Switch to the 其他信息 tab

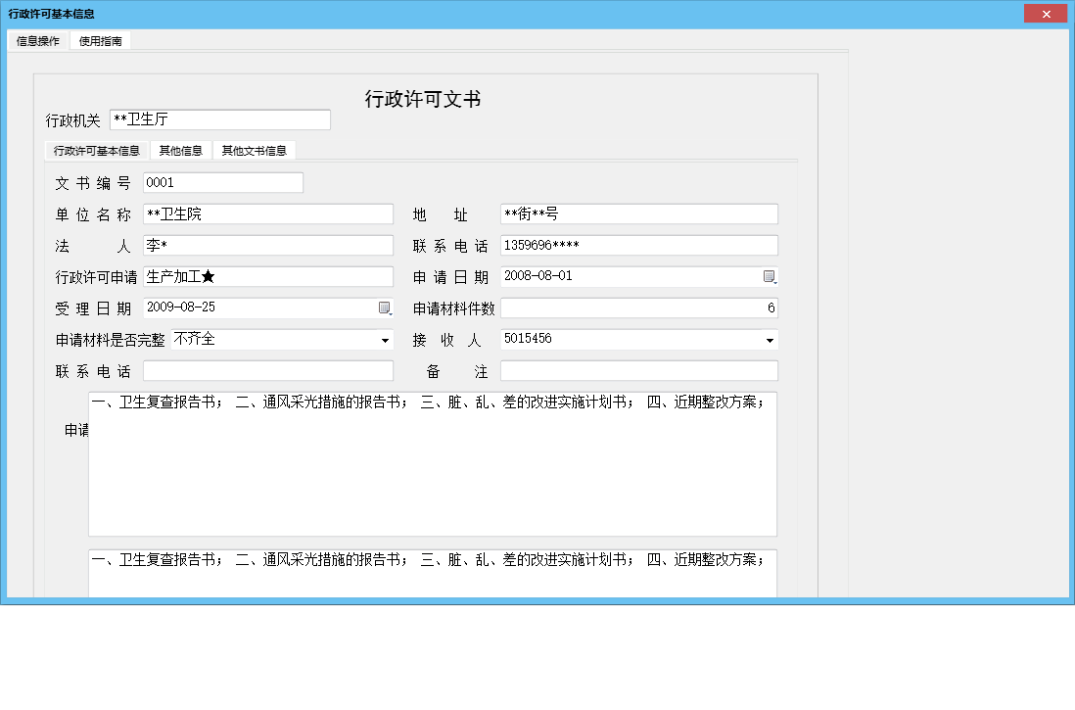pos(181,150)
